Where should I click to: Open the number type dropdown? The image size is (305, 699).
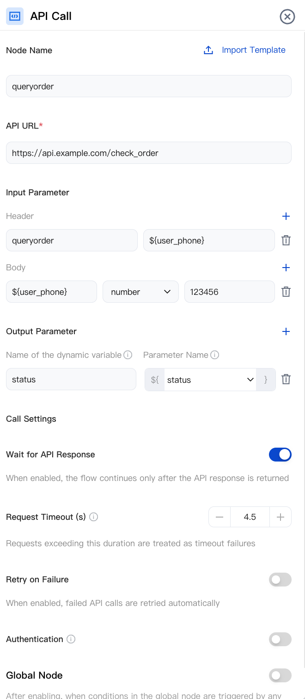pos(140,292)
